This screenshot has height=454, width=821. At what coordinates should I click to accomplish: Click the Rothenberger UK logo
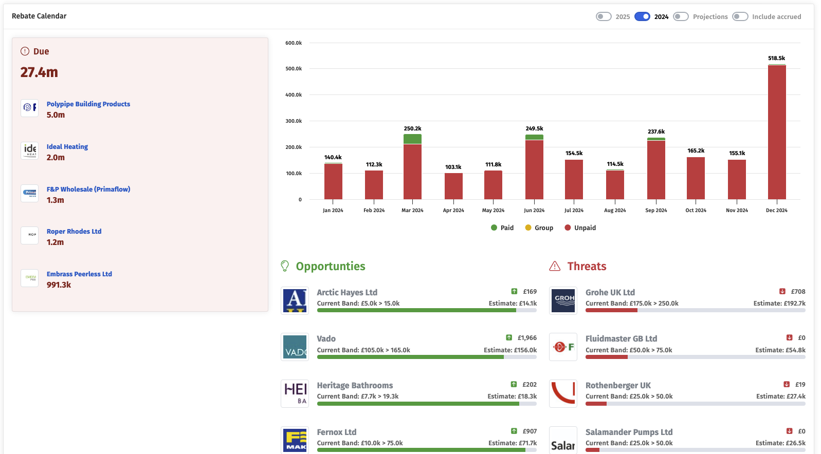pos(563,394)
